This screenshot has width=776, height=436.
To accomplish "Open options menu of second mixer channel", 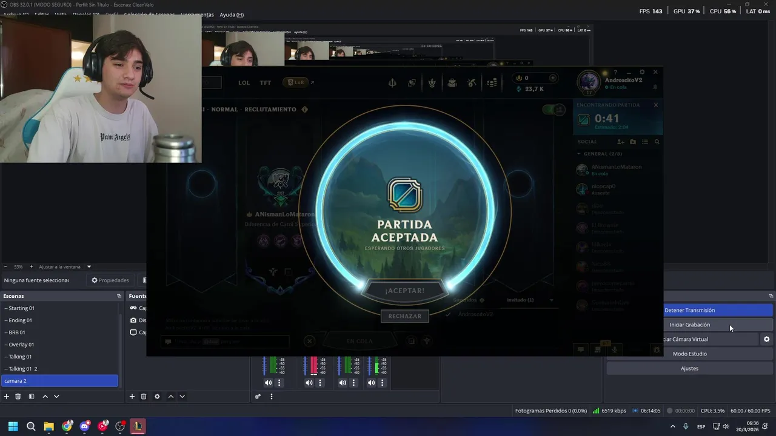I will point(320,383).
